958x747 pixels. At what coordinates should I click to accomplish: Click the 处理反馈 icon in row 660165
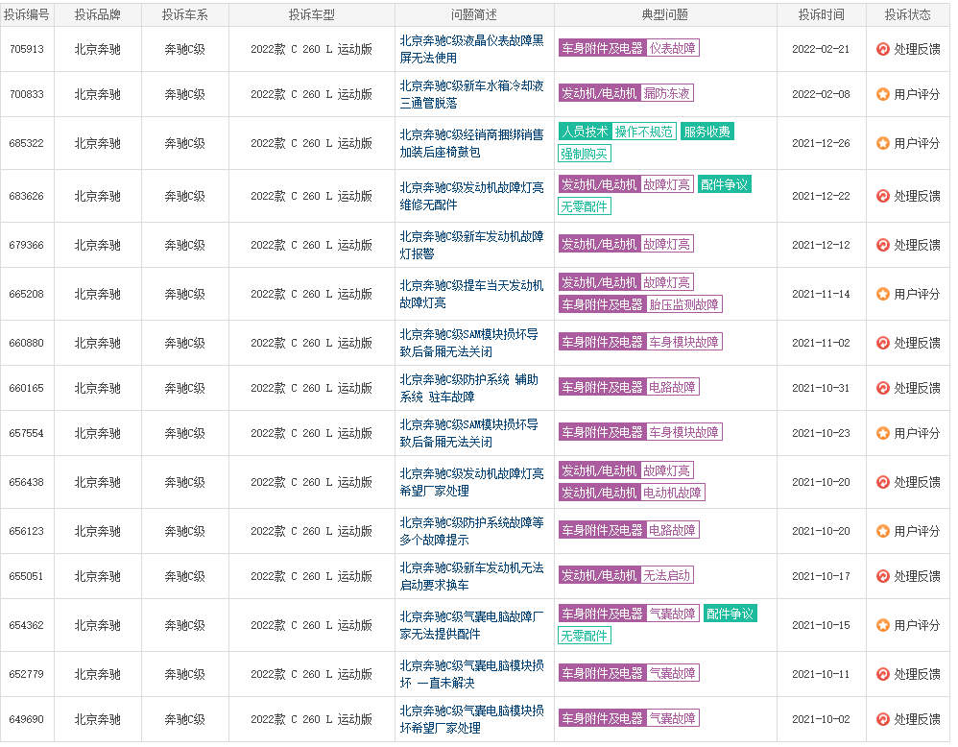tap(882, 388)
